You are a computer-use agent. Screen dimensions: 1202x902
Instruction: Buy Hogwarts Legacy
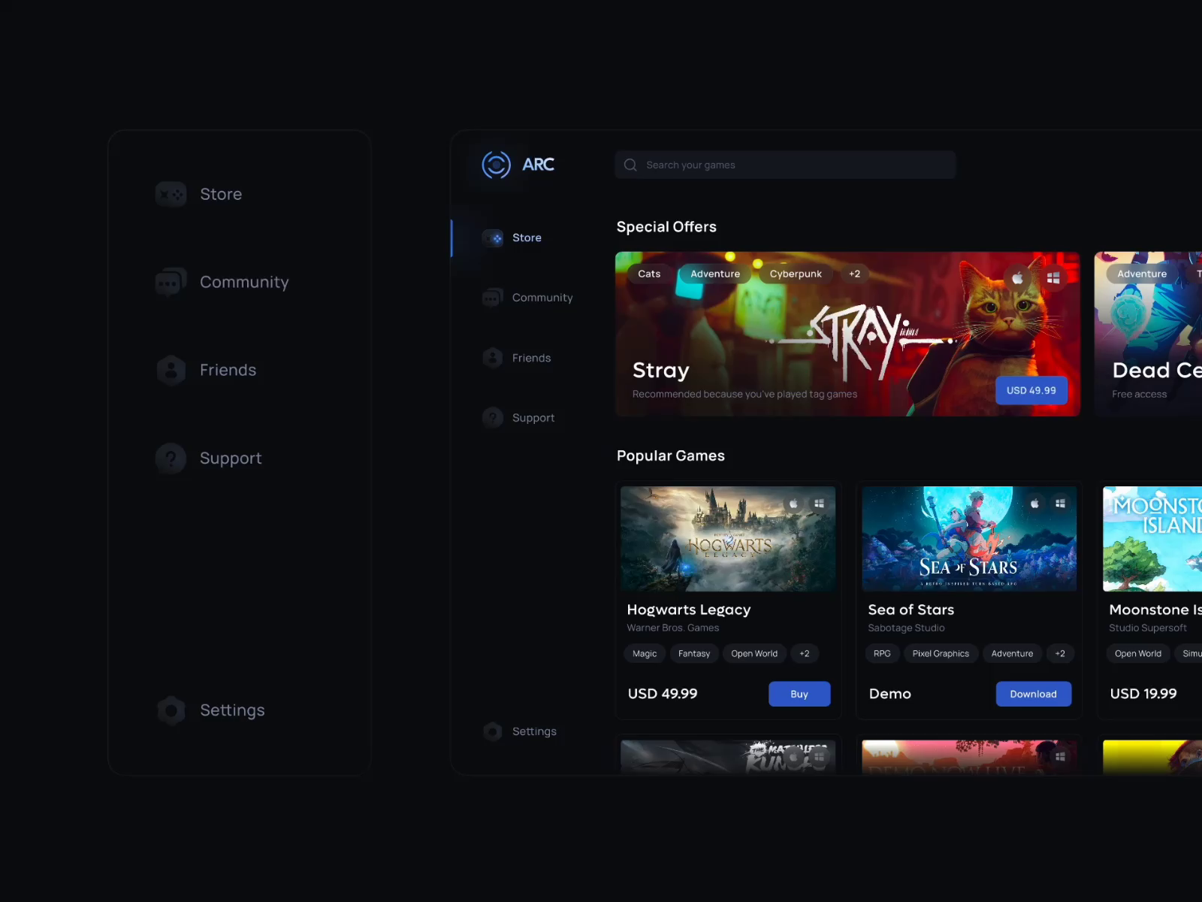coord(799,693)
